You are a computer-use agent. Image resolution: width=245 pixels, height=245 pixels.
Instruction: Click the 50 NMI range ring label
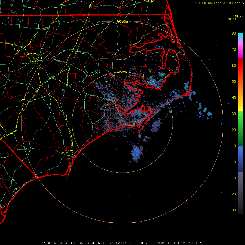[122, 72]
